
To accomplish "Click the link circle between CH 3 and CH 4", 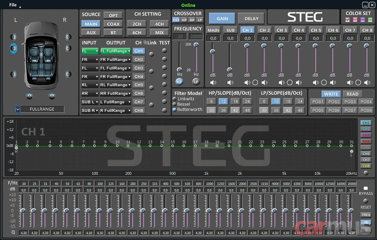I will click(290, 83).
